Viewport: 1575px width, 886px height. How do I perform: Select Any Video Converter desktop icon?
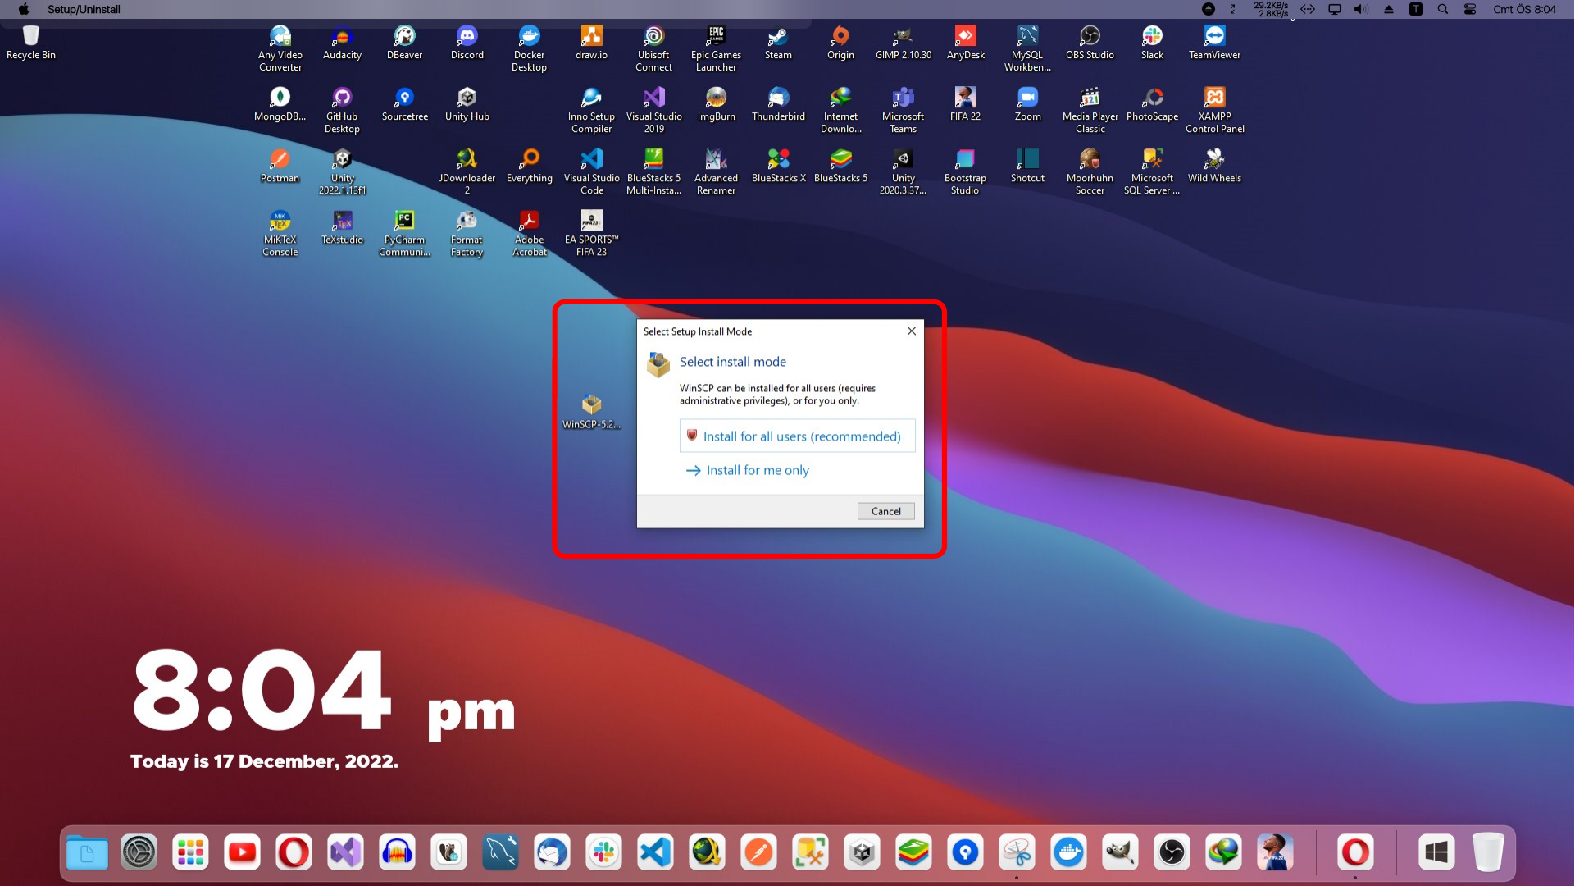[x=280, y=48]
